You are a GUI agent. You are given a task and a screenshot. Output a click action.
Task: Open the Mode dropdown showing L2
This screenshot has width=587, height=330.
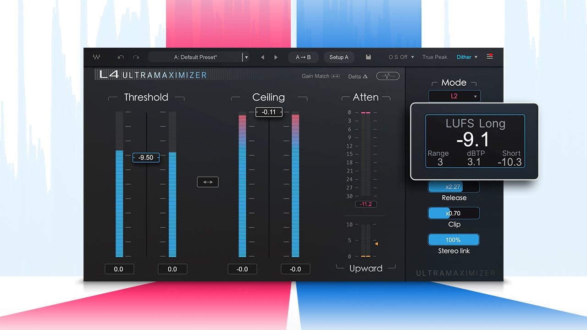(454, 96)
